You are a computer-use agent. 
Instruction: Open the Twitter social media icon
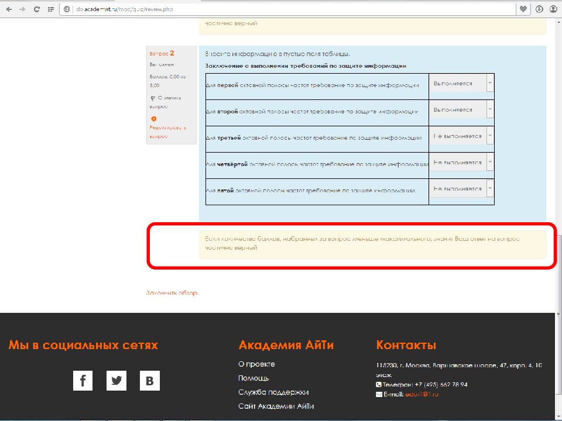116,381
